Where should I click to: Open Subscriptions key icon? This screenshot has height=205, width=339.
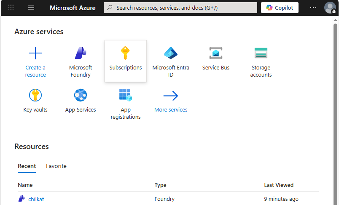pos(125,53)
